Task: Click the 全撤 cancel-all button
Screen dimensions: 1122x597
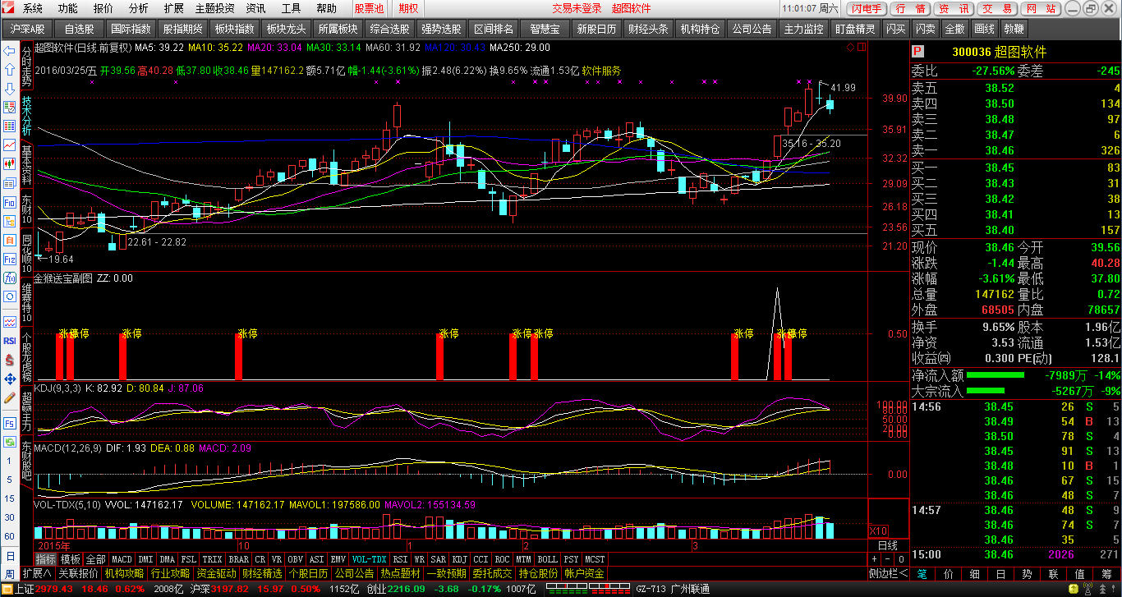Action: [954, 29]
